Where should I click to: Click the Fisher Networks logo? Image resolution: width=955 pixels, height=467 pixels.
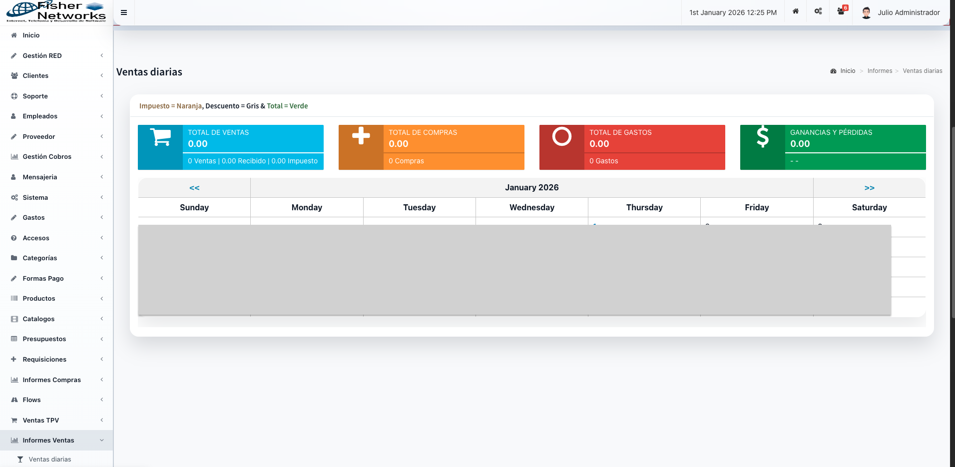click(56, 12)
